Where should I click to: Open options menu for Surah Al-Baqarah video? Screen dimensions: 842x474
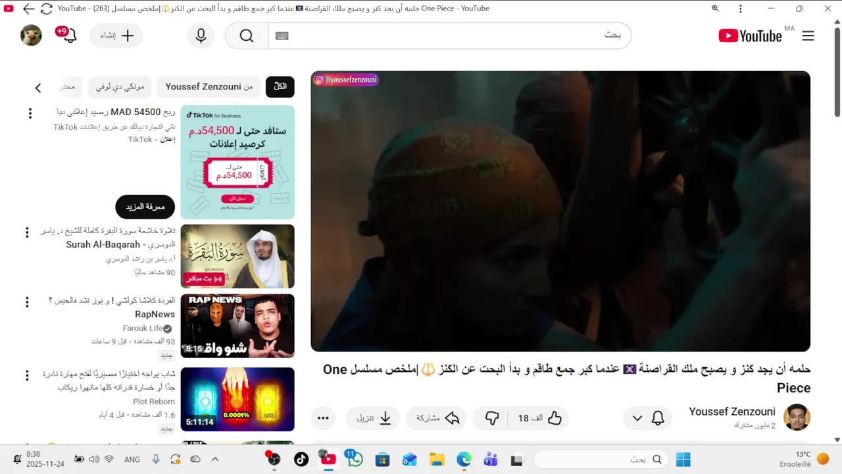[27, 232]
